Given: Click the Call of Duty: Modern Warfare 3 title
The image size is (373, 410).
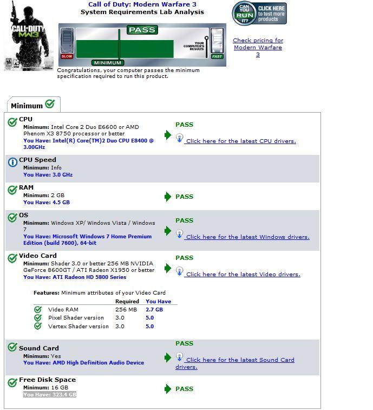Looking at the screenshot, I should (142, 4).
